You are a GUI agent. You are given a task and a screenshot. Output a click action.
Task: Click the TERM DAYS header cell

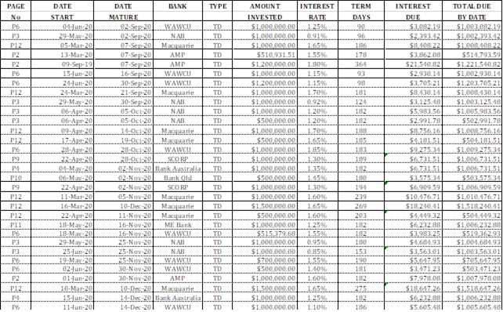[361, 11]
